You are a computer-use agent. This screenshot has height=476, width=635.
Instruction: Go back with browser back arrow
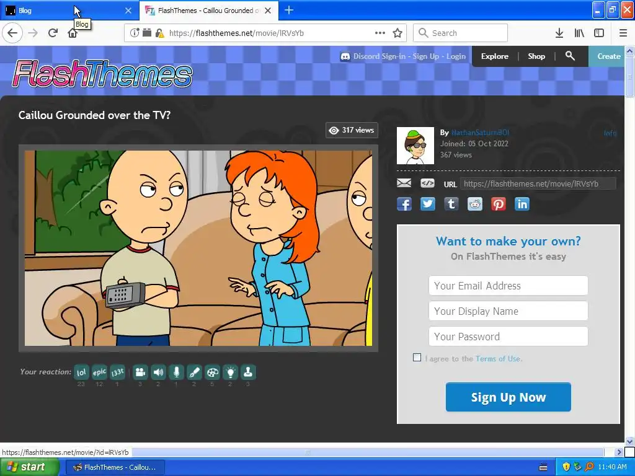tap(12, 33)
